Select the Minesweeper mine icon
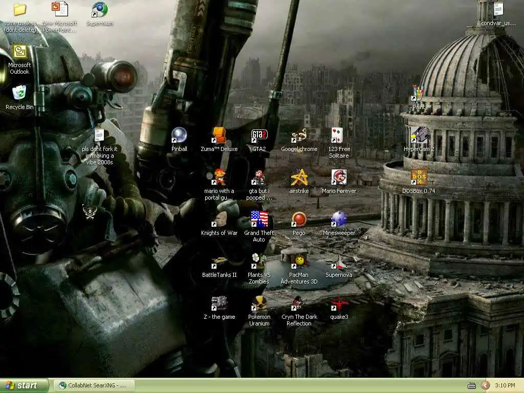Viewport: 524px width, 393px height. [339, 219]
